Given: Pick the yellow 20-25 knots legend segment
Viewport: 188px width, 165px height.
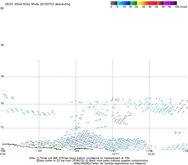Looking at the screenshot, I should pos(140,3).
